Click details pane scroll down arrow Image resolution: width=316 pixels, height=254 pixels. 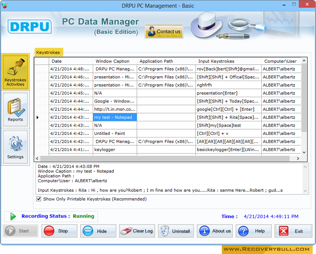coord(305,190)
